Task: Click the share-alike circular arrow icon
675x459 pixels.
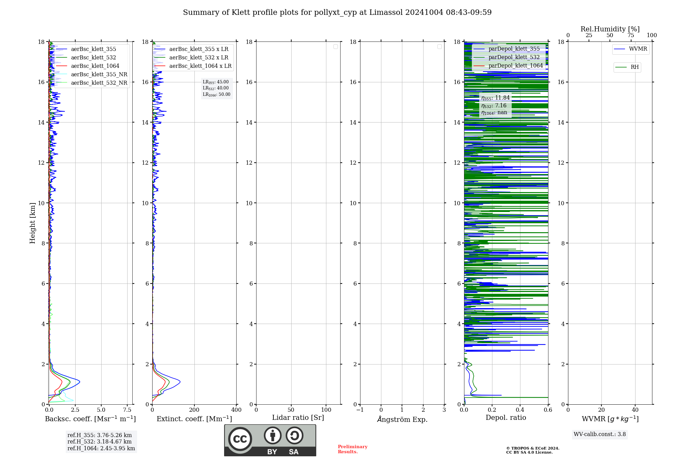Action: point(294,435)
